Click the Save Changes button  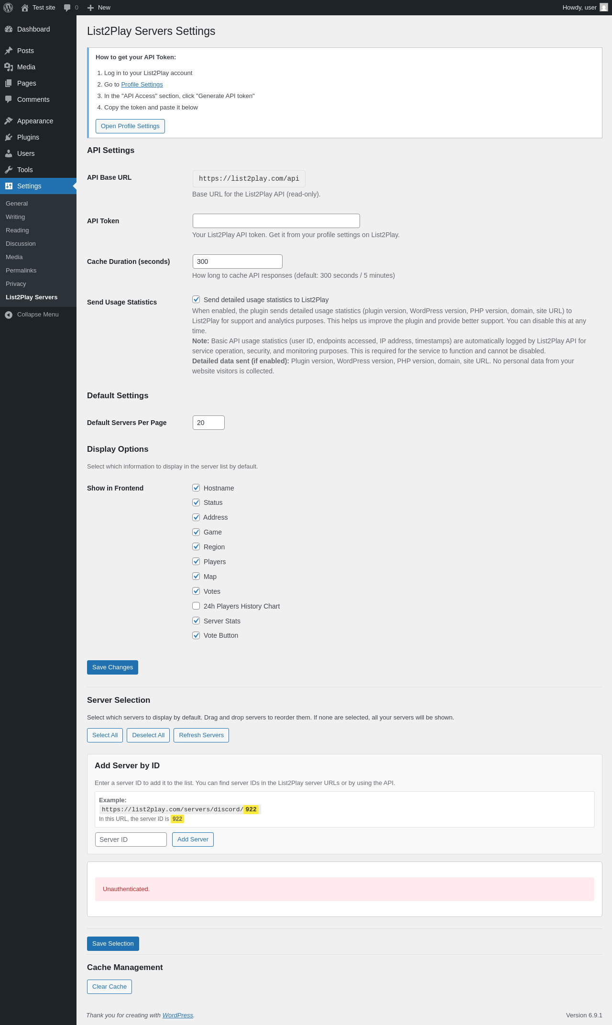click(112, 667)
